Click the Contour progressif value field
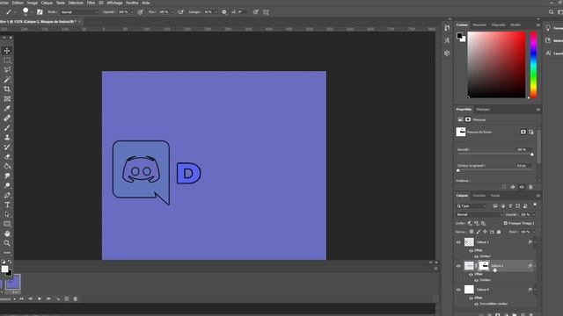 (x=523, y=166)
